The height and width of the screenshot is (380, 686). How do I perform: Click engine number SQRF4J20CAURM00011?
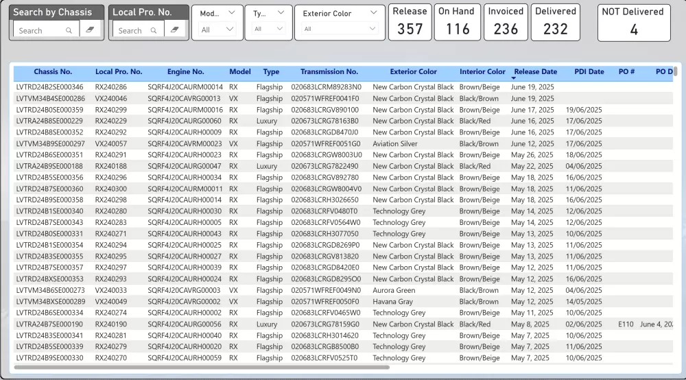185,189
